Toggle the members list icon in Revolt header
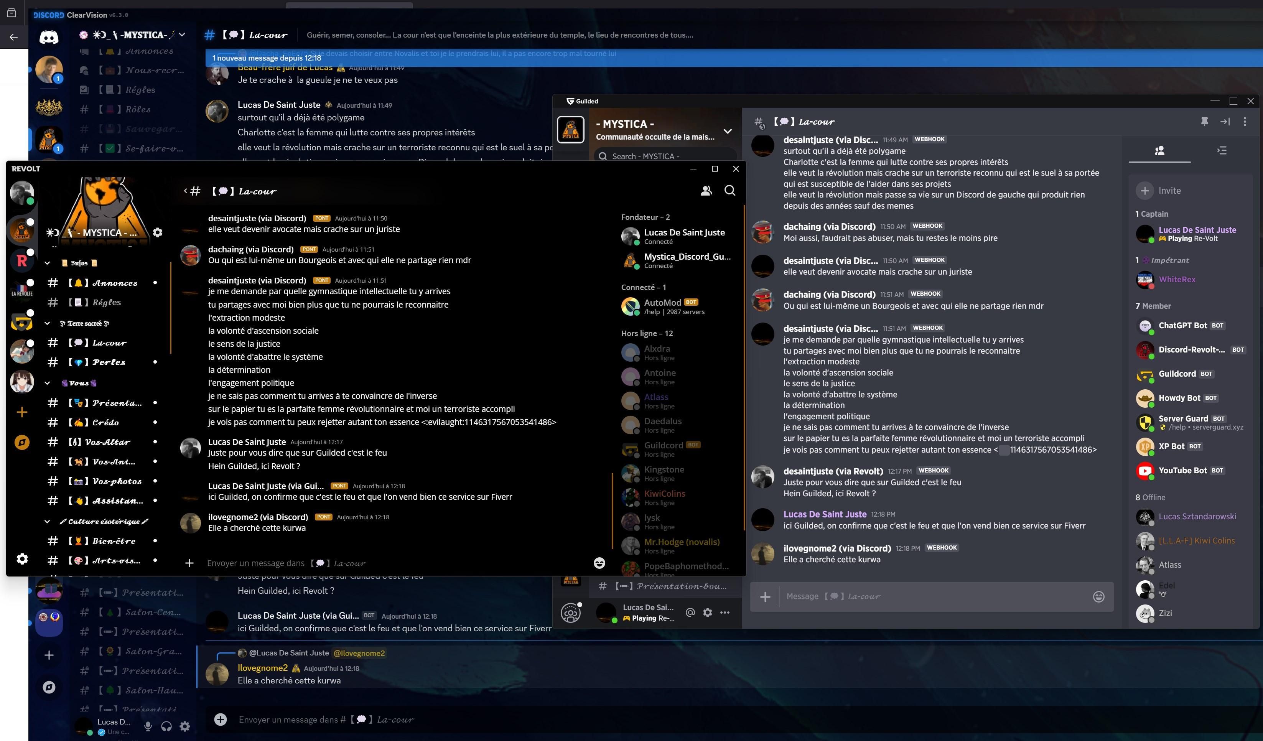Image resolution: width=1263 pixels, height=741 pixels. point(706,191)
